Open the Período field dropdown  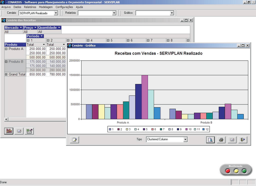pyautogui.click(x=42, y=36)
